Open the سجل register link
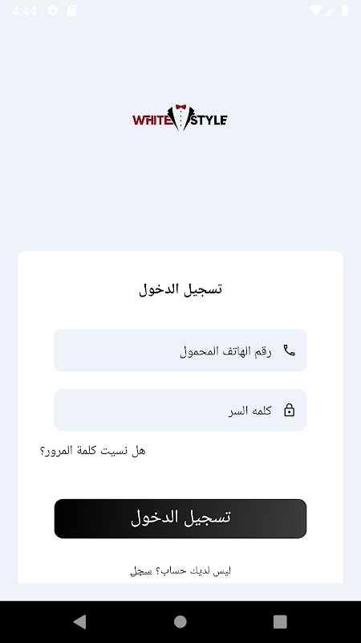 click(x=141, y=571)
